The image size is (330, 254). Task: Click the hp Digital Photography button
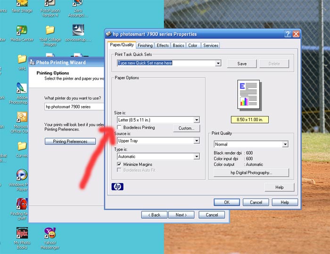coord(251,173)
